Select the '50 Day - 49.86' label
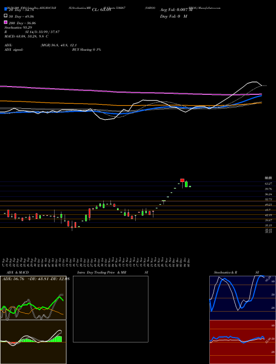Image resolution: width=276 pixels, height=364 pixels. (x=22, y=17)
